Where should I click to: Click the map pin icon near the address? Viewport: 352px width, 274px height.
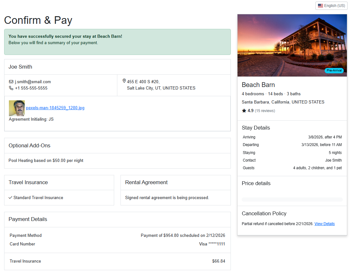pos(124,81)
